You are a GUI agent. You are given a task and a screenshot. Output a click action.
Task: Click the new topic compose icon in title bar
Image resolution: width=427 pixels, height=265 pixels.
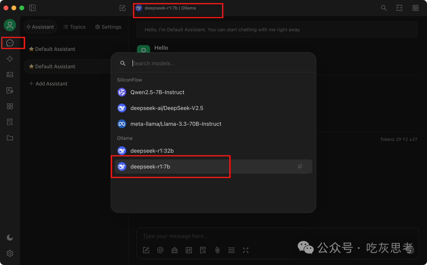click(123, 8)
